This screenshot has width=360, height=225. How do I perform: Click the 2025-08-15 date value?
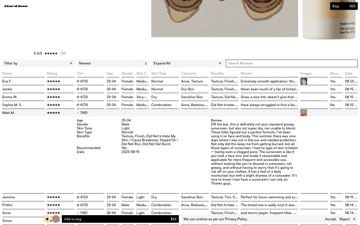(130, 152)
